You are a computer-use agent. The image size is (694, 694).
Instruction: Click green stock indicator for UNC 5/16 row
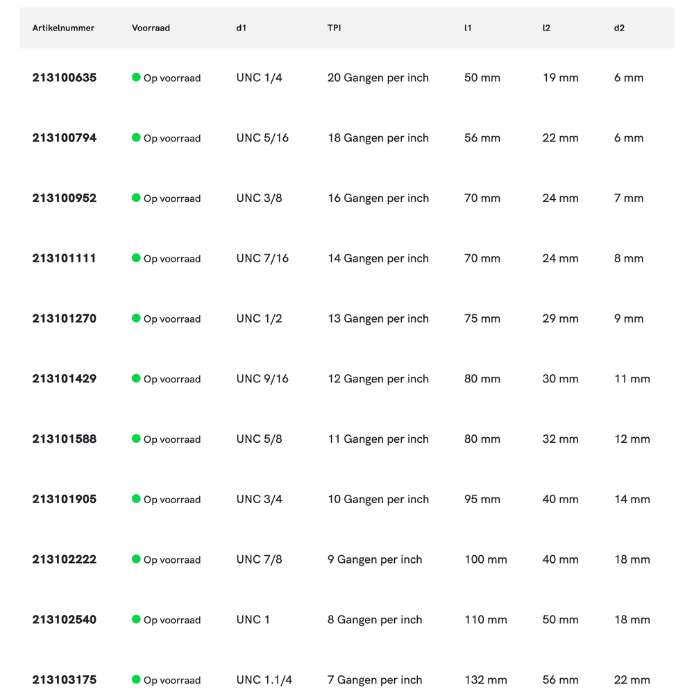click(136, 137)
